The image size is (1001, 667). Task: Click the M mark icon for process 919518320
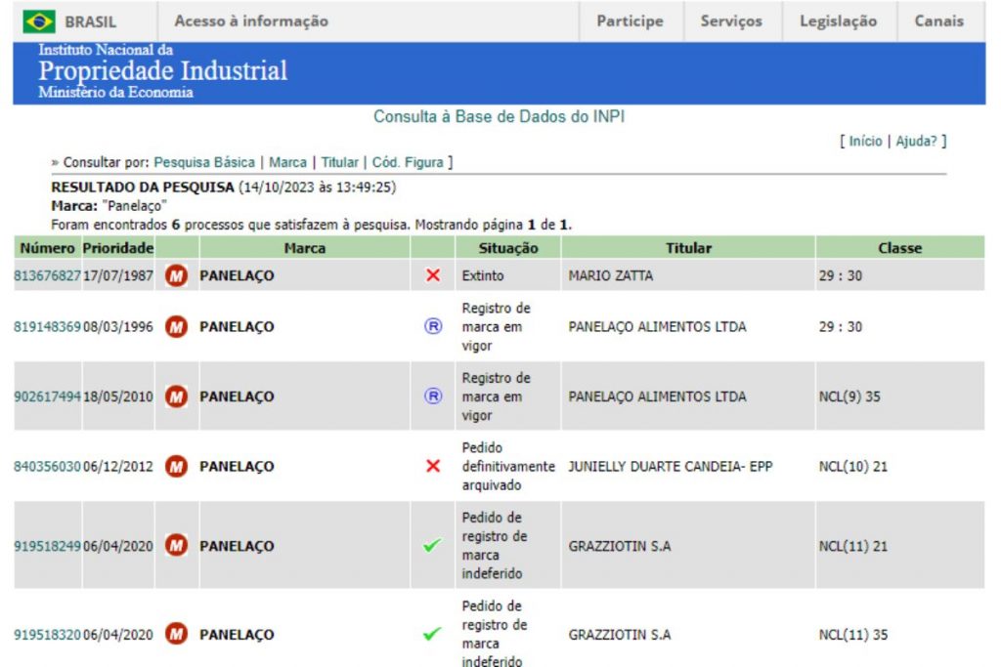pos(176,635)
